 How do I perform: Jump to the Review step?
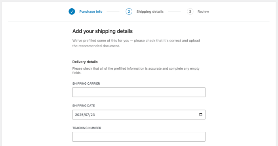[203, 11]
